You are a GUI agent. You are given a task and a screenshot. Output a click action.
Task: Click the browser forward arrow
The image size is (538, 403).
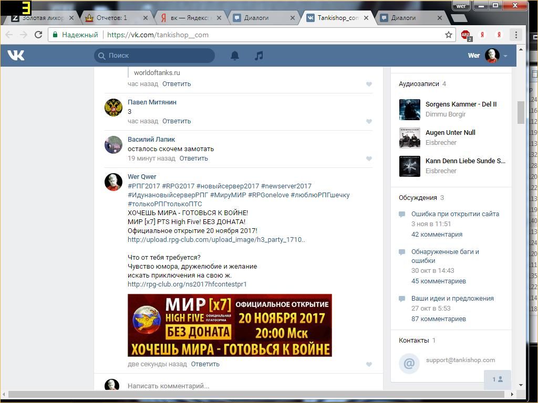pos(23,35)
